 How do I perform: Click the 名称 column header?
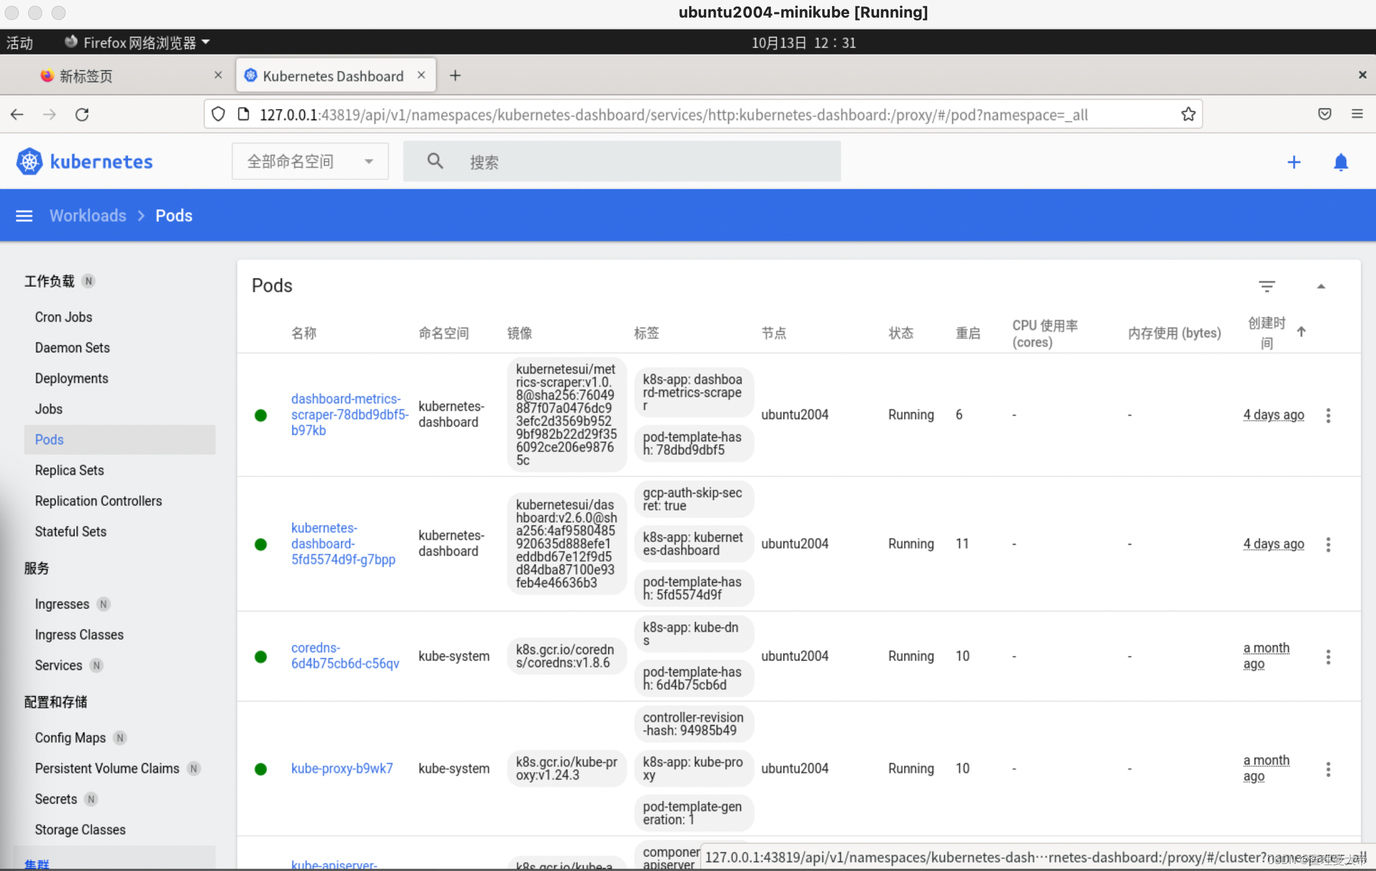pos(304,333)
